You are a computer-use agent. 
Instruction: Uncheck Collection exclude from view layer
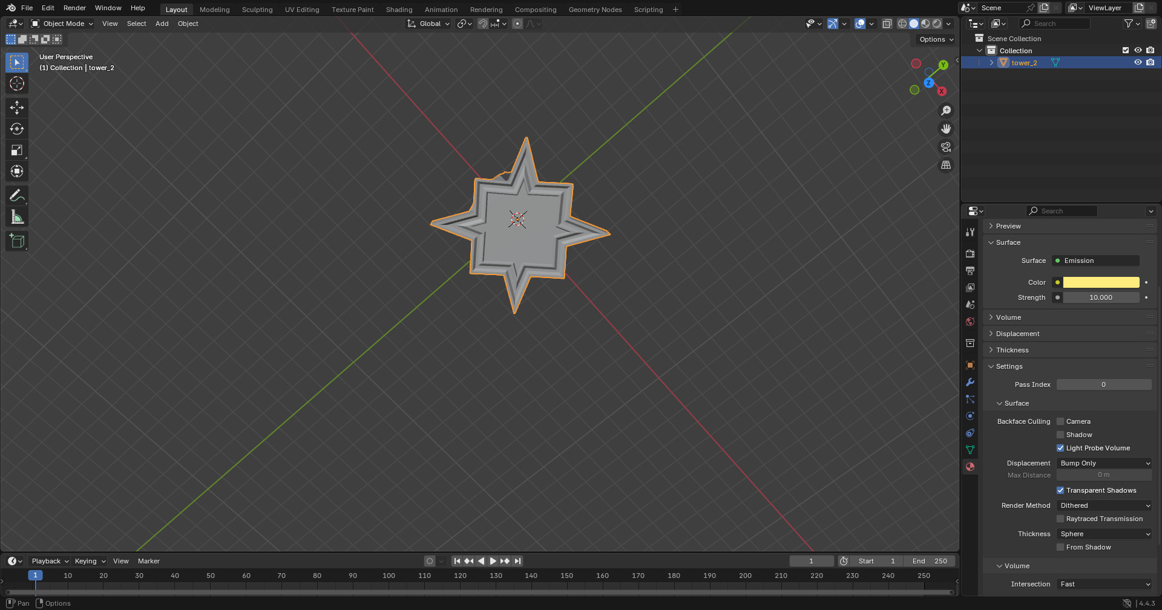click(x=1126, y=50)
